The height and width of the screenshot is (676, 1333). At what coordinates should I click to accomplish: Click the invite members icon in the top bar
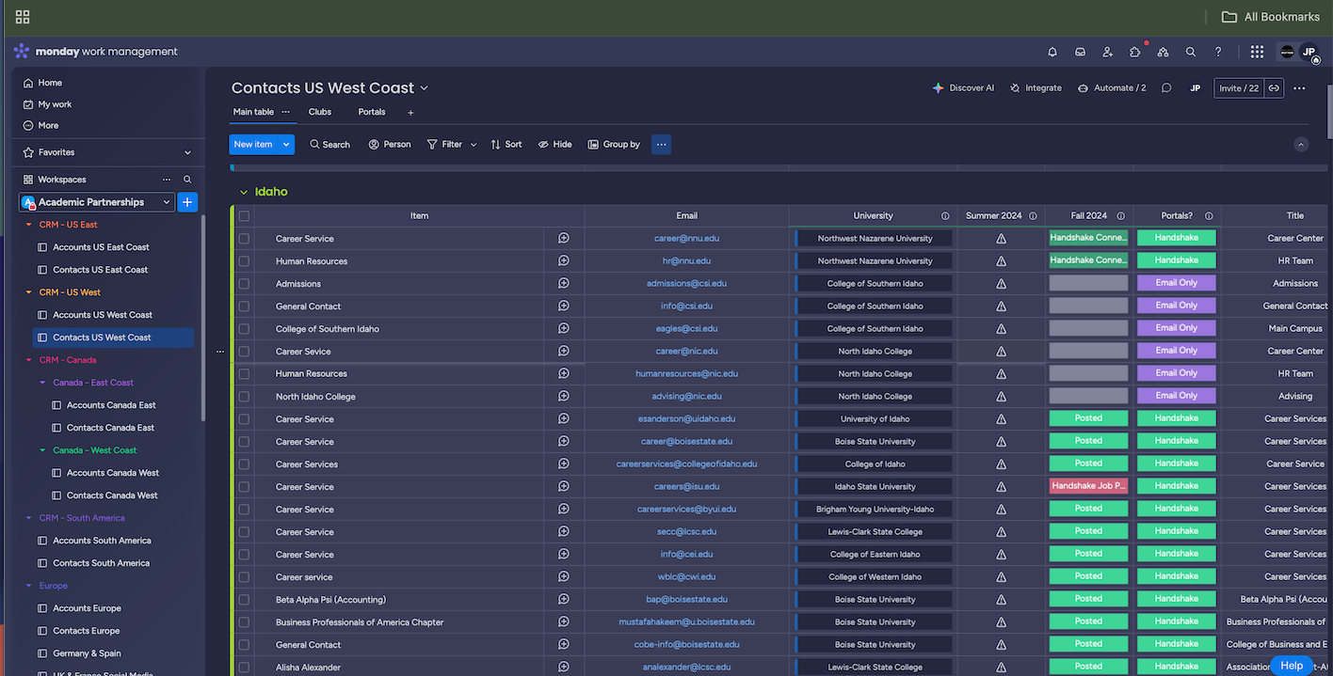[x=1108, y=52]
